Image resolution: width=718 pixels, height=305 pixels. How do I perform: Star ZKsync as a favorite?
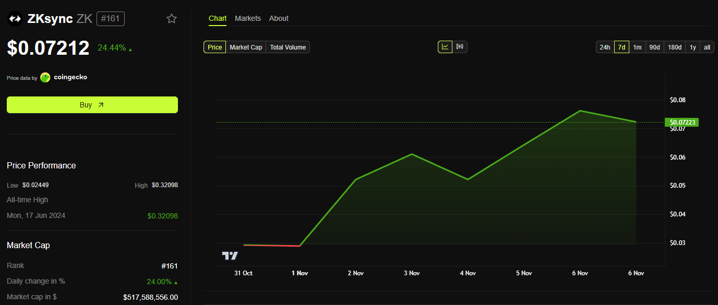[172, 18]
